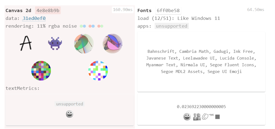Click the unsupported label next to apps
The image size is (275, 129).
coord(172,26)
